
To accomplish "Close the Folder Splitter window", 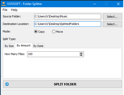I will click(118, 4).
